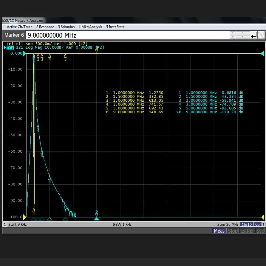
Task: Open the Response menu
Action: pos(45,27)
